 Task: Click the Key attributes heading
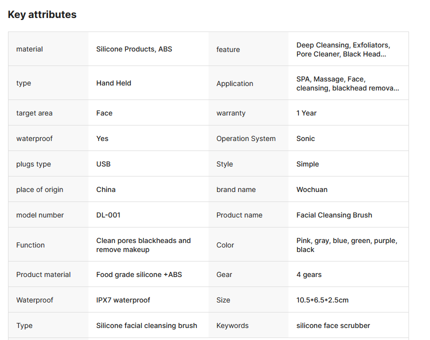pyautogui.click(x=42, y=14)
